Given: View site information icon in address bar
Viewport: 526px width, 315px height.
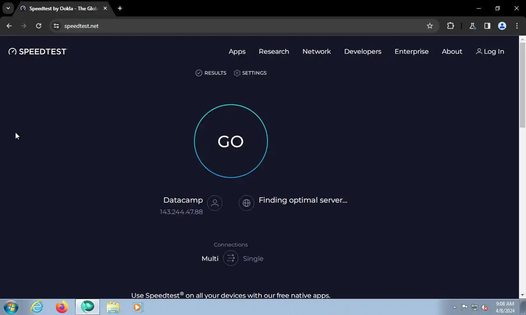Looking at the screenshot, I should click(x=56, y=26).
